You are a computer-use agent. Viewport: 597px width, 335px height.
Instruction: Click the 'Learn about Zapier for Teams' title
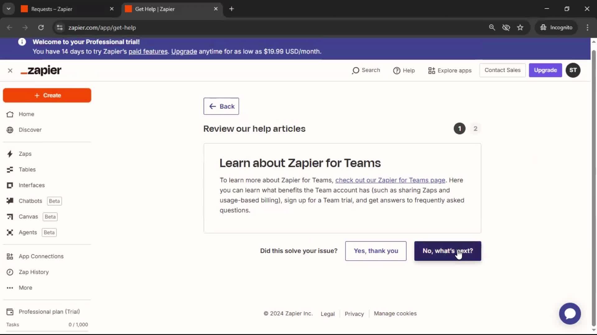point(300,163)
